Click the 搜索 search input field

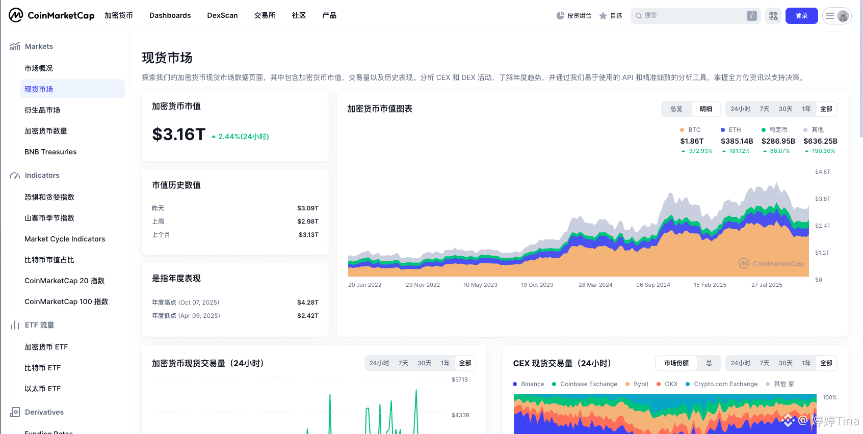[695, 16]
